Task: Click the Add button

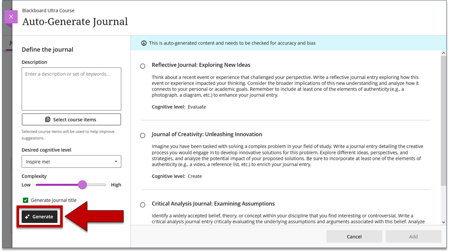Action: click(413, 237)
